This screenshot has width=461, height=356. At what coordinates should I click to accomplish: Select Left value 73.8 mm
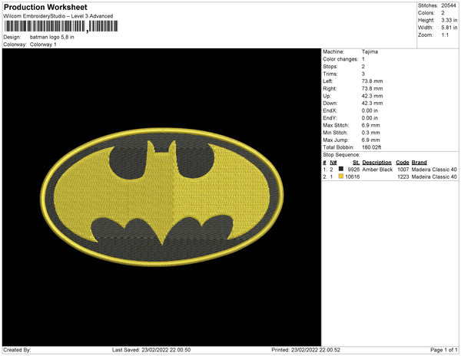tap(372, 81)
